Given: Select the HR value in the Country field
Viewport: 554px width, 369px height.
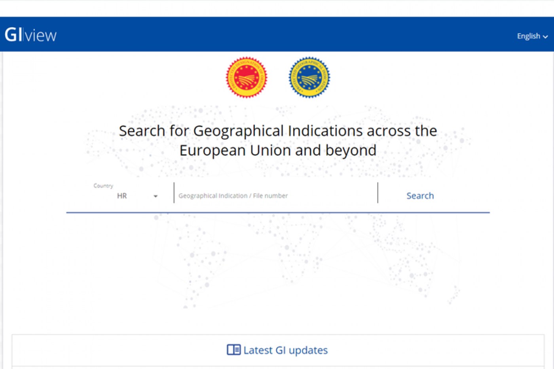Looking at the screenshot, I should click(x=122, y=196).
